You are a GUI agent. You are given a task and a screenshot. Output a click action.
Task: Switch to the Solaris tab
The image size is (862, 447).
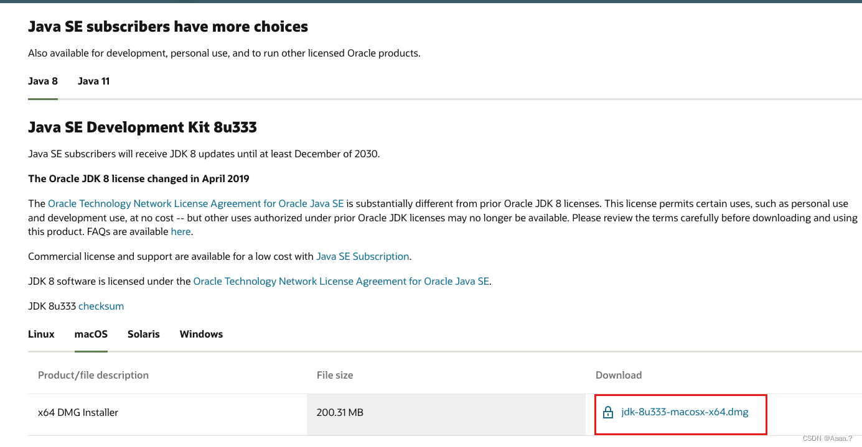[144, 334]
